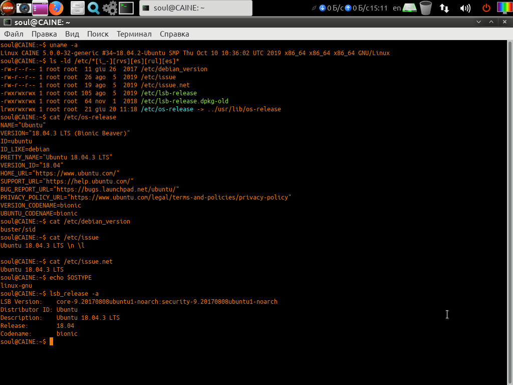
Task: Click the 'uname -a' command text
Action: (64, 45)
